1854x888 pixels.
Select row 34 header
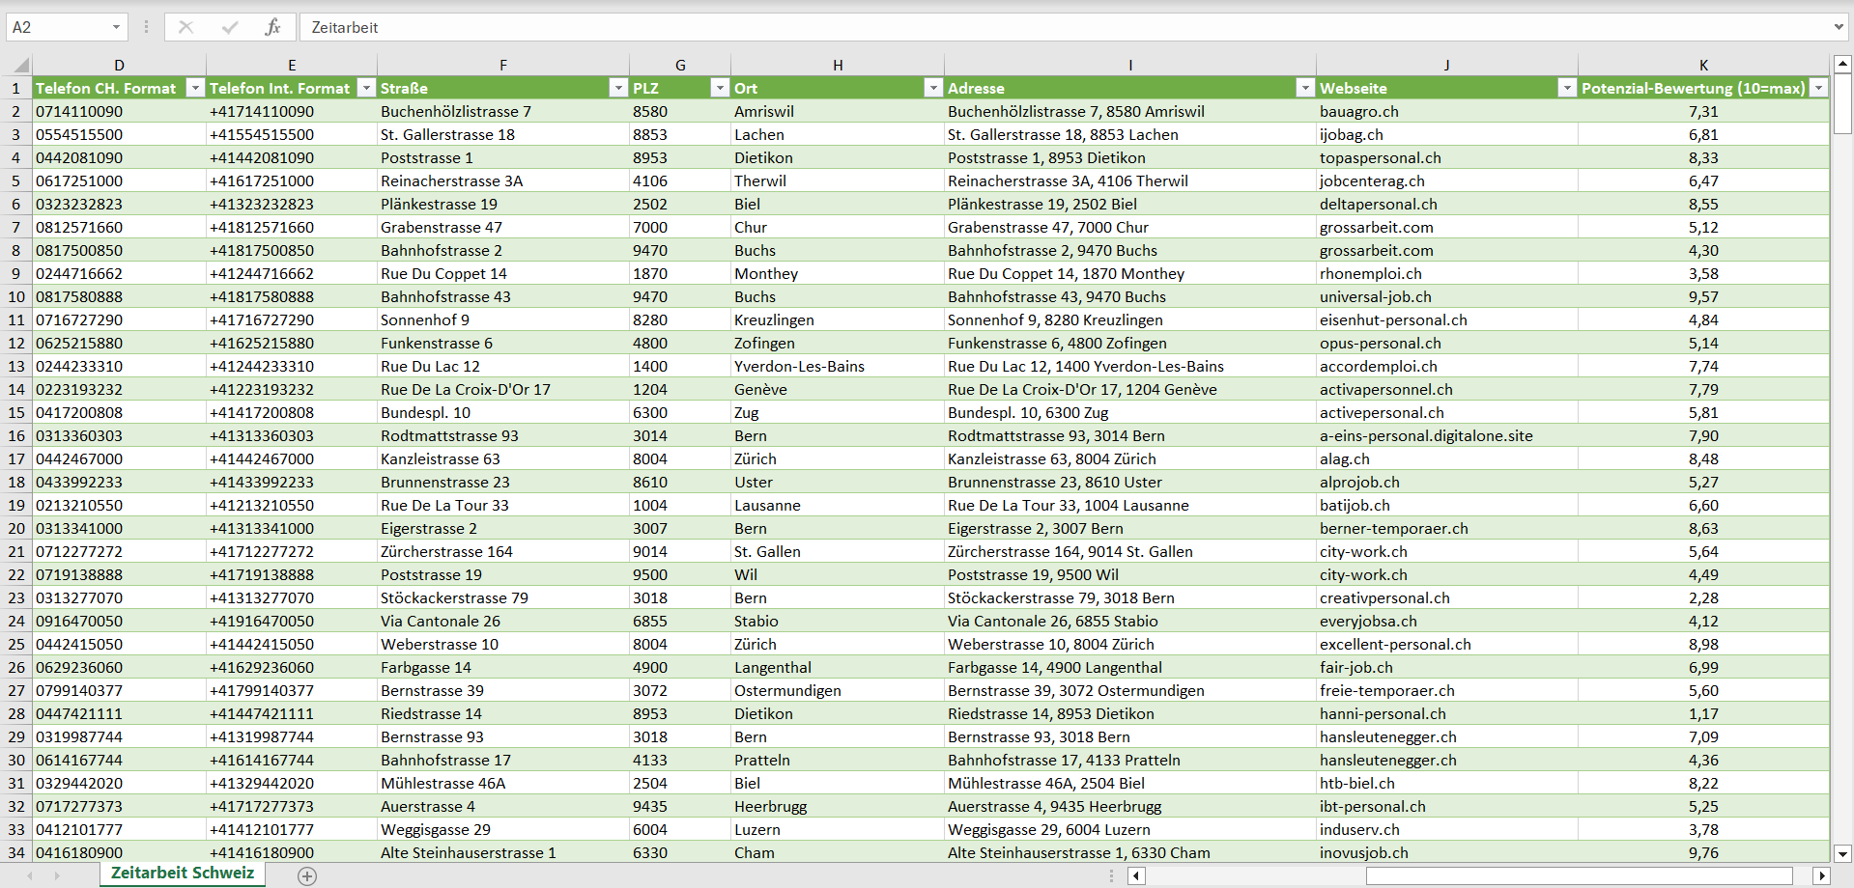tap(16, 852)
